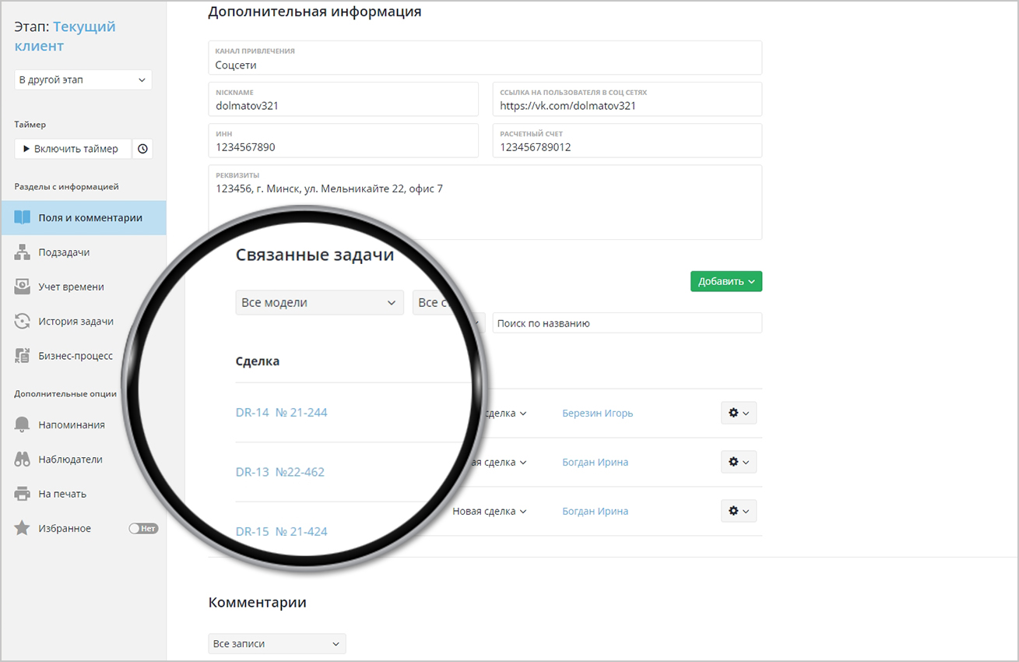
Task: Click the Избранное star icon
Action: pos(23,528)
